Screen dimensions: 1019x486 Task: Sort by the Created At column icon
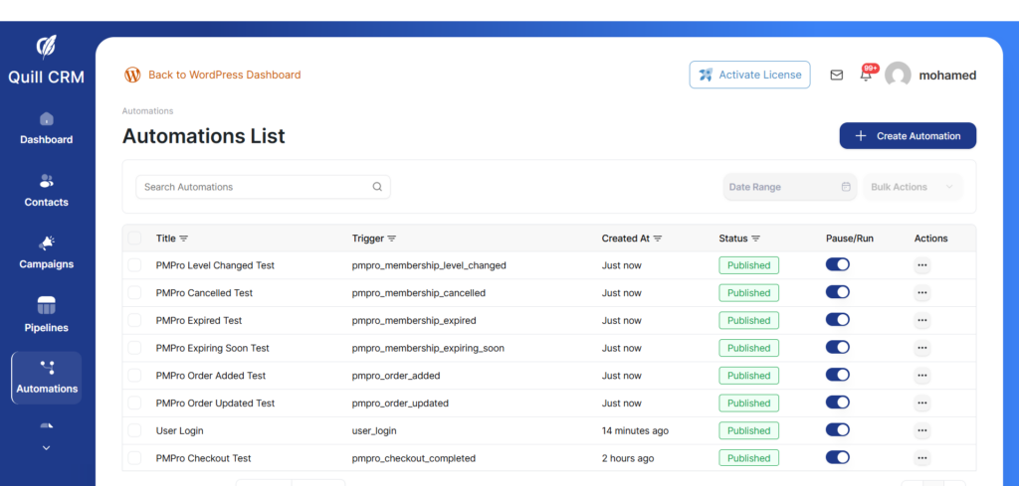click(x=658, y=239)
